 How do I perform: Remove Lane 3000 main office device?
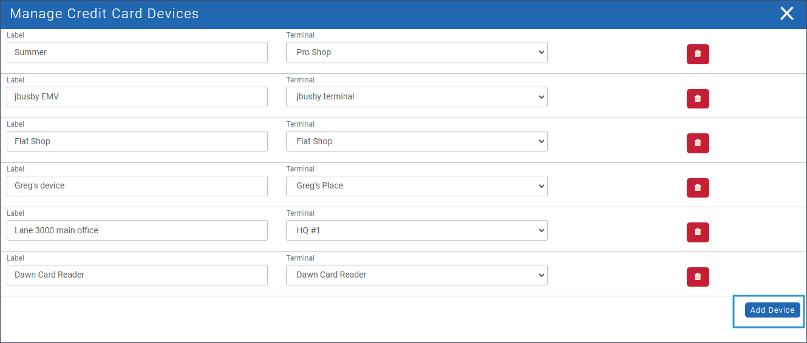coord(698,232)
